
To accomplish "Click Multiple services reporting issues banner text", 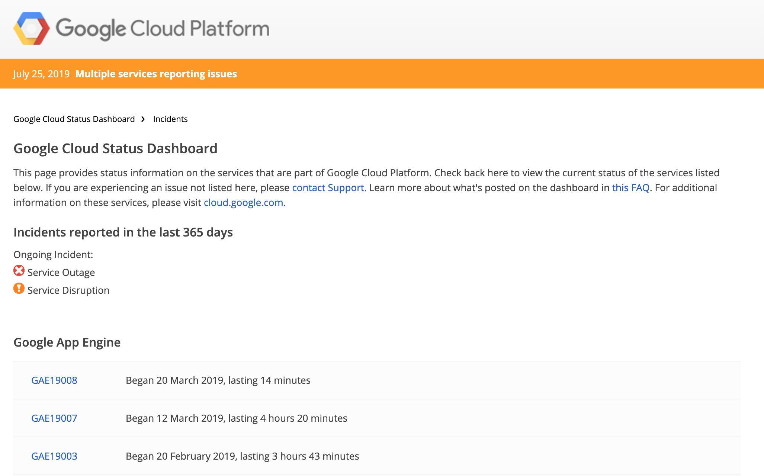I will click(156, 74).
